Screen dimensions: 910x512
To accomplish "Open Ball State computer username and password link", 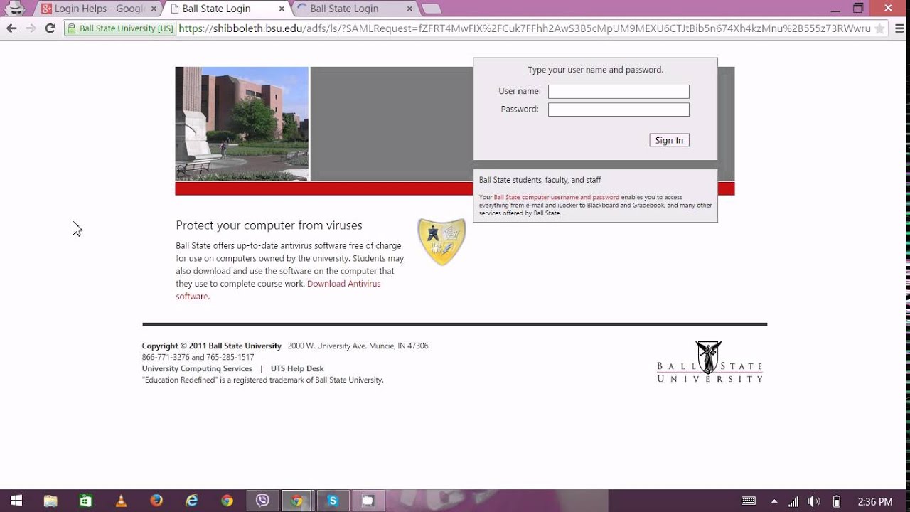I will 556,197.
